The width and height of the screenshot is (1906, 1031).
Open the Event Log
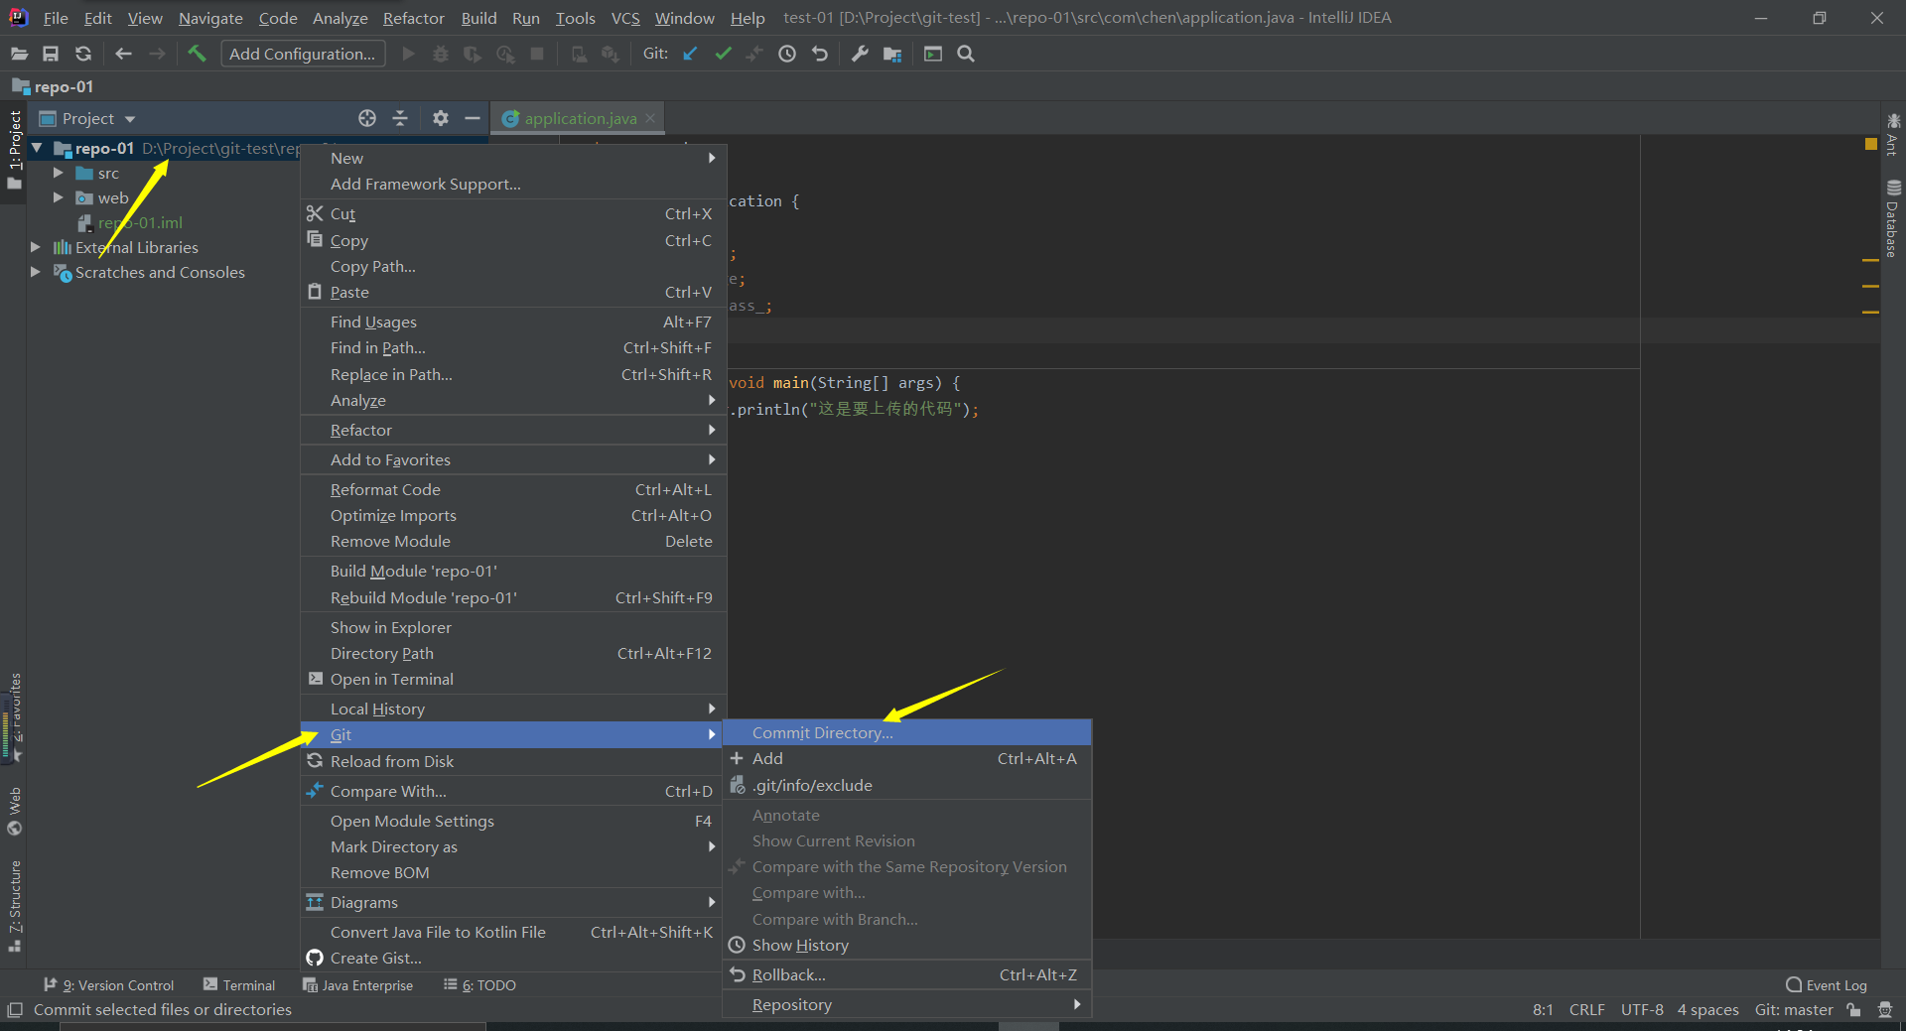(1827, 985)
